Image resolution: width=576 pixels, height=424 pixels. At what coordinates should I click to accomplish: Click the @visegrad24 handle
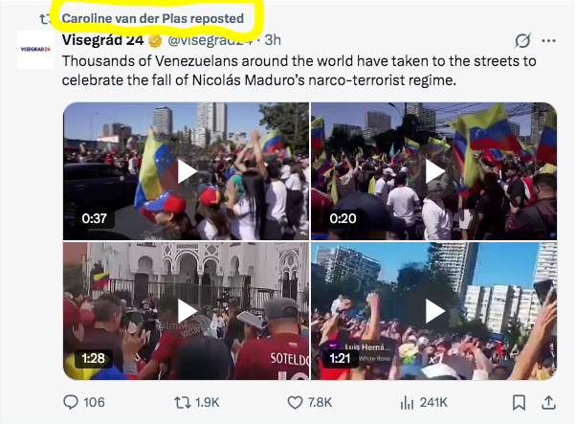point(210,40)
